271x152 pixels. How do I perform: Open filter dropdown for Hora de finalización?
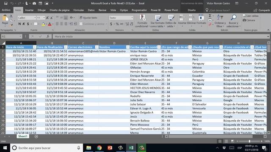tap(66, 47)
